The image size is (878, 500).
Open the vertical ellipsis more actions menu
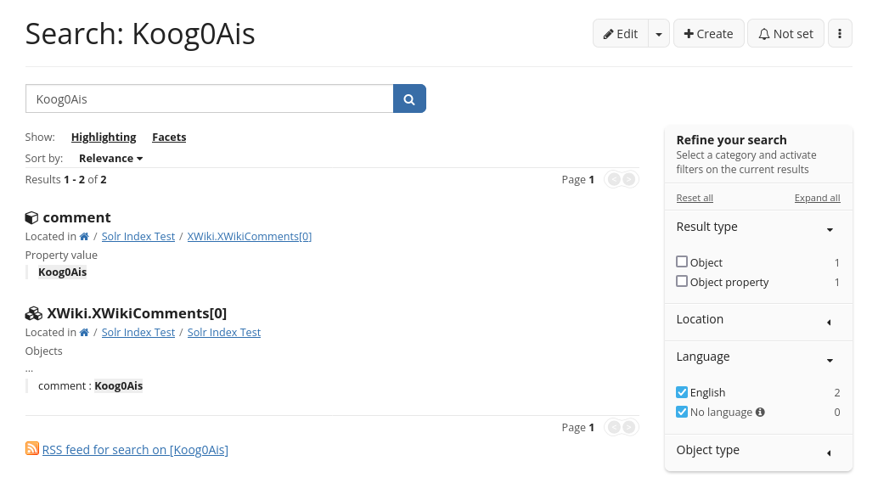click(840, 34)
